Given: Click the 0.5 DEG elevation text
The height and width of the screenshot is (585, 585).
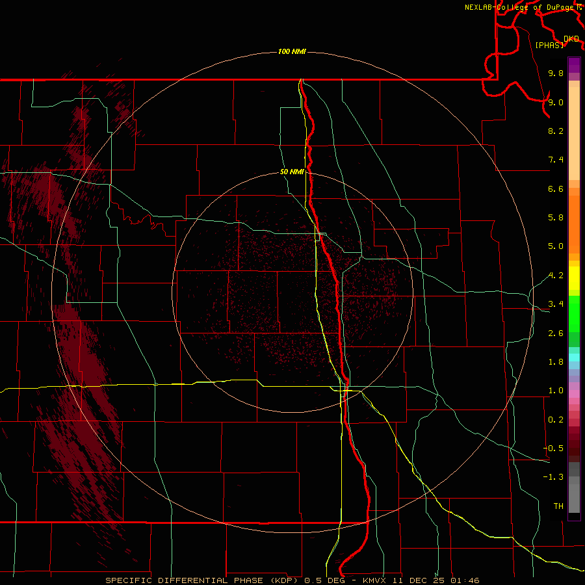Looking at the screenshot, I should coord(324,580).
